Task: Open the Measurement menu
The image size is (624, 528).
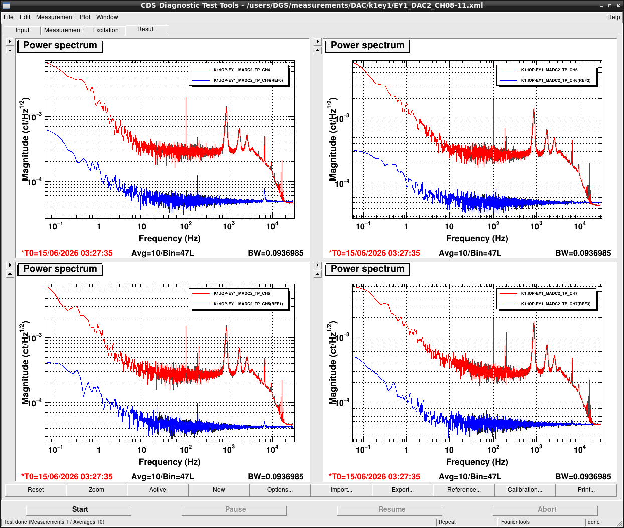Action: 55,17
